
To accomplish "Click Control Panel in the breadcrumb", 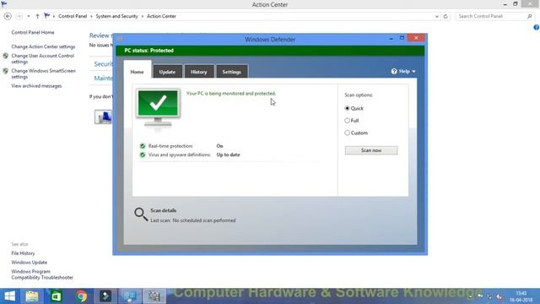I will [73, 16].
